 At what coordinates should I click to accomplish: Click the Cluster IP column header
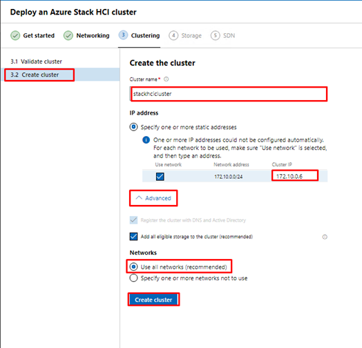(x=282, y=164)
